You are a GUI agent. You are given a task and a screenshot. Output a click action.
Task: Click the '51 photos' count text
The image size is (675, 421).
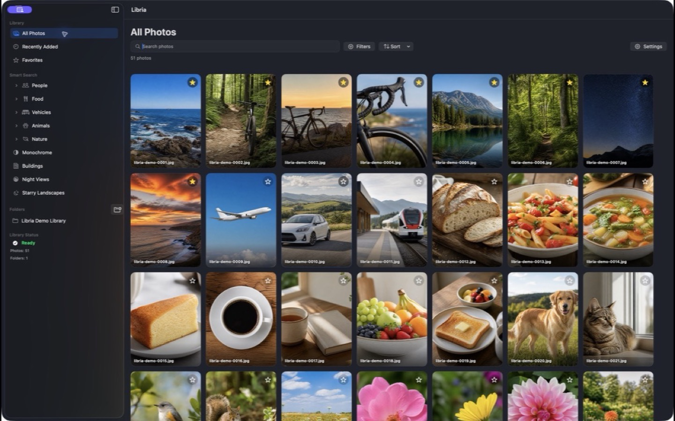141,58
